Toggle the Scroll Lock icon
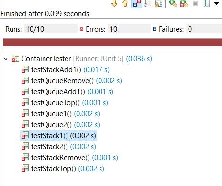This screenshot has width=222, height=186. click(x=159, y=4)
